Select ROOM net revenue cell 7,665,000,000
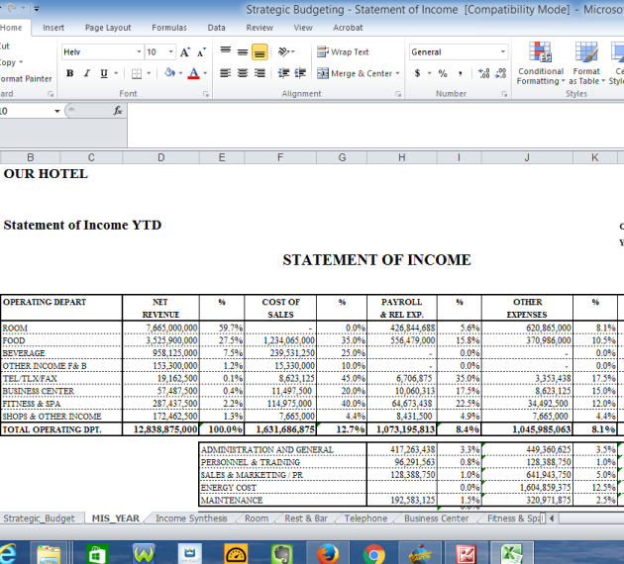The image size is (624, 564). [x=160, y=328]
